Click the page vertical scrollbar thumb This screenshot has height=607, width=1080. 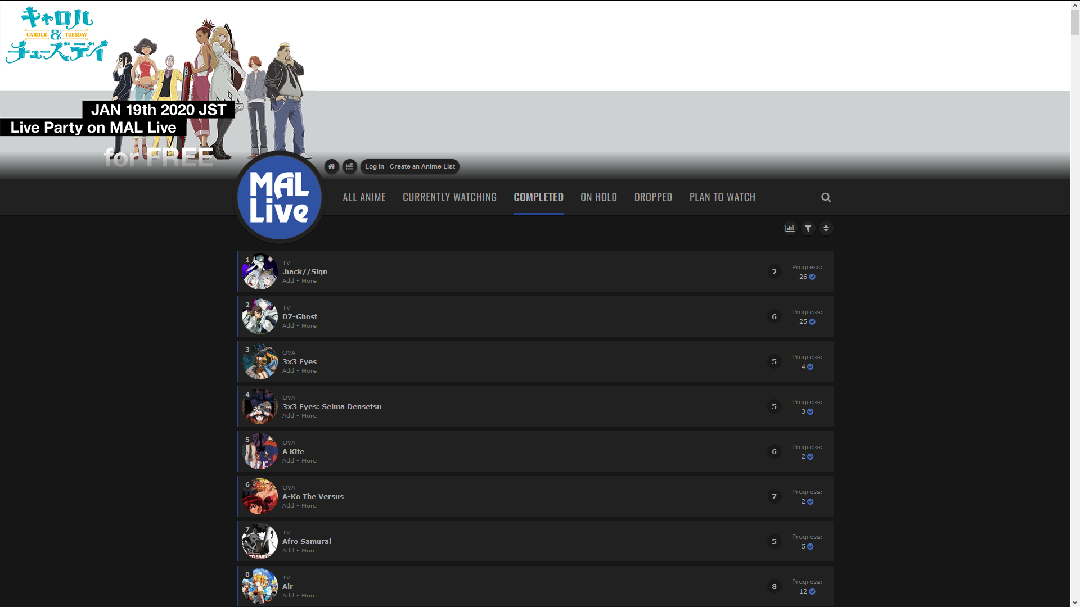coord(1075,22)
